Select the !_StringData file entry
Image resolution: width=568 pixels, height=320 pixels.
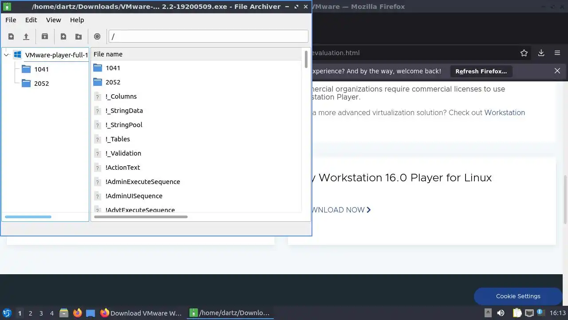click(x=124, y=111)
